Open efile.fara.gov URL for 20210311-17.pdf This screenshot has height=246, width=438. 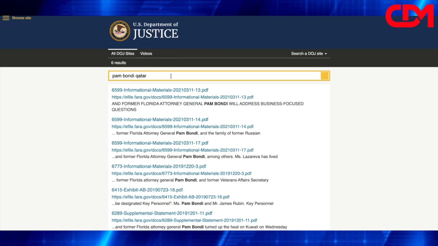[x=182, y=150]
